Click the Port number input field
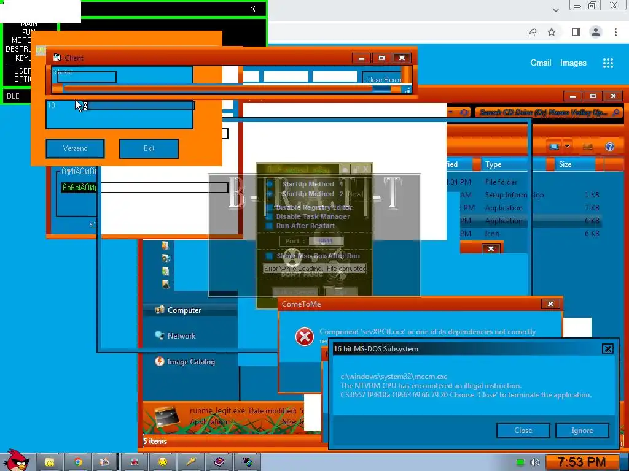 click(x=326, y=241)
